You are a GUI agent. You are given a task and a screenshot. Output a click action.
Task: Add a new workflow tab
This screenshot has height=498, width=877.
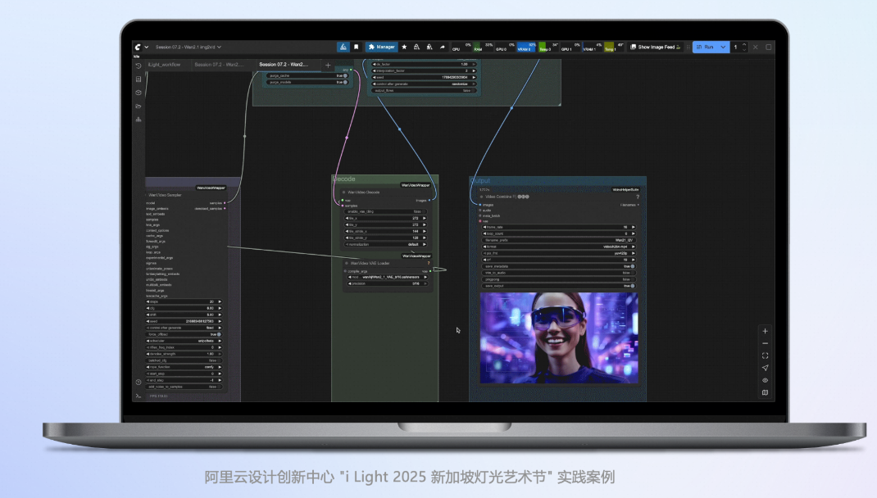[x=328, y=66]
